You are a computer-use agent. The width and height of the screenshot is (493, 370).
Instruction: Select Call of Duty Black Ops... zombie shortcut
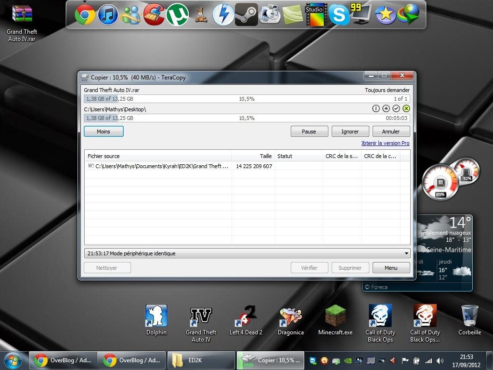coord(425,323)
